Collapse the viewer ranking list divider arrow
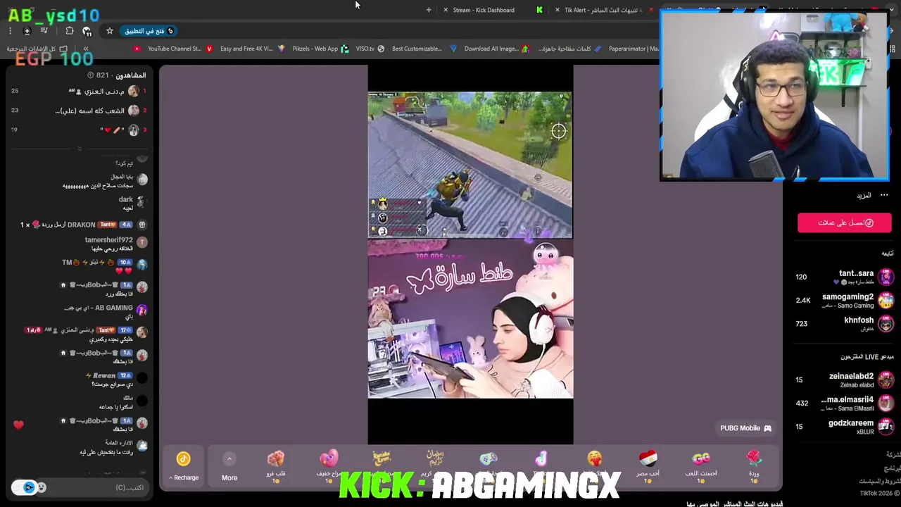Viewport: 901px width, 507px height. 80,149
